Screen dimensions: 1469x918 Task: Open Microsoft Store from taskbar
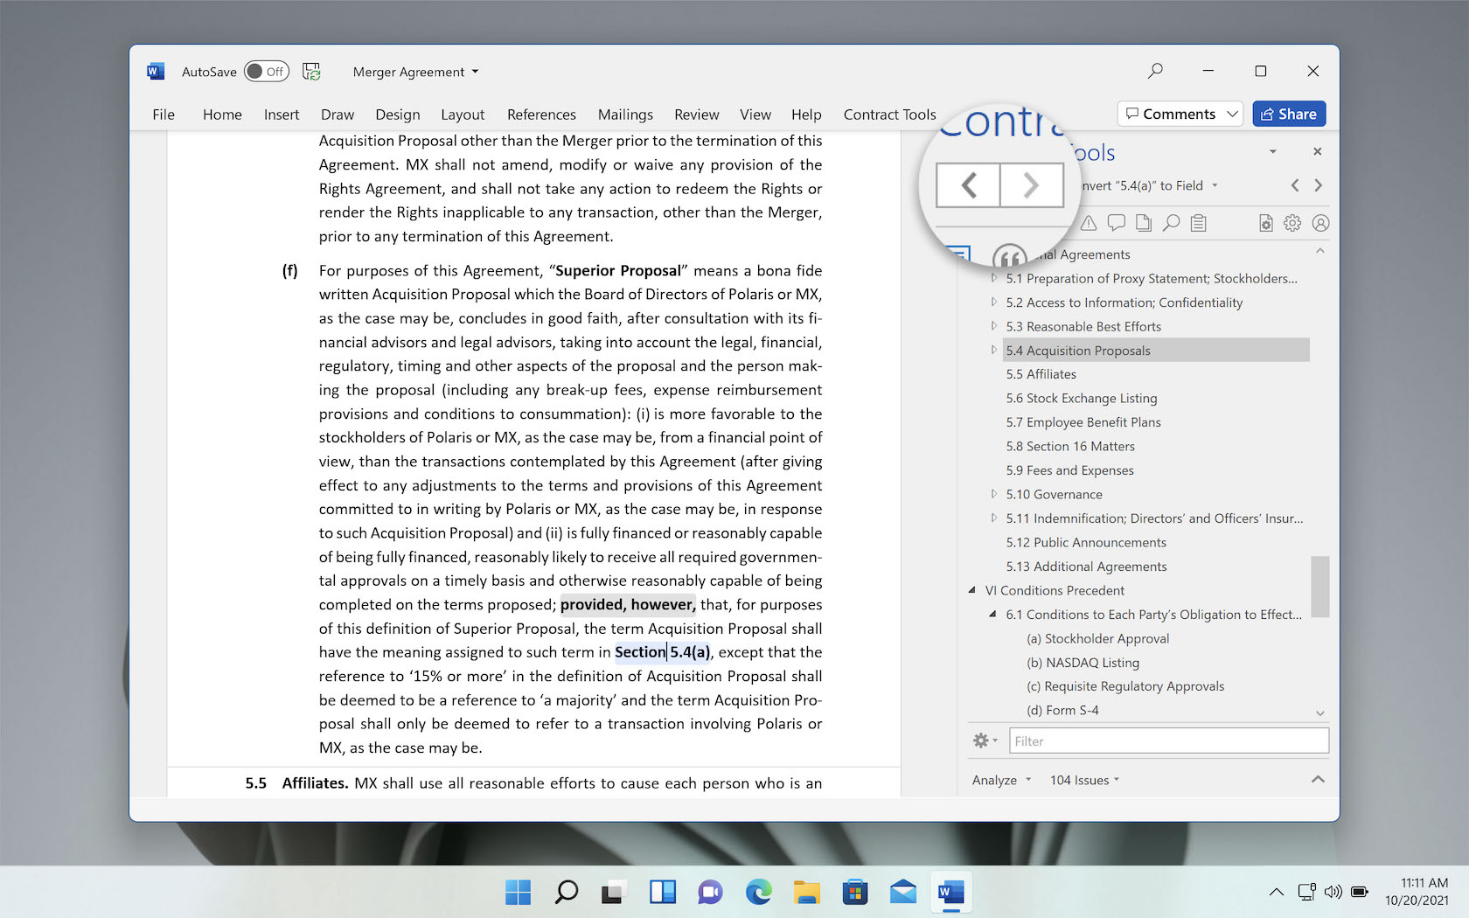(x=854, y=892)
